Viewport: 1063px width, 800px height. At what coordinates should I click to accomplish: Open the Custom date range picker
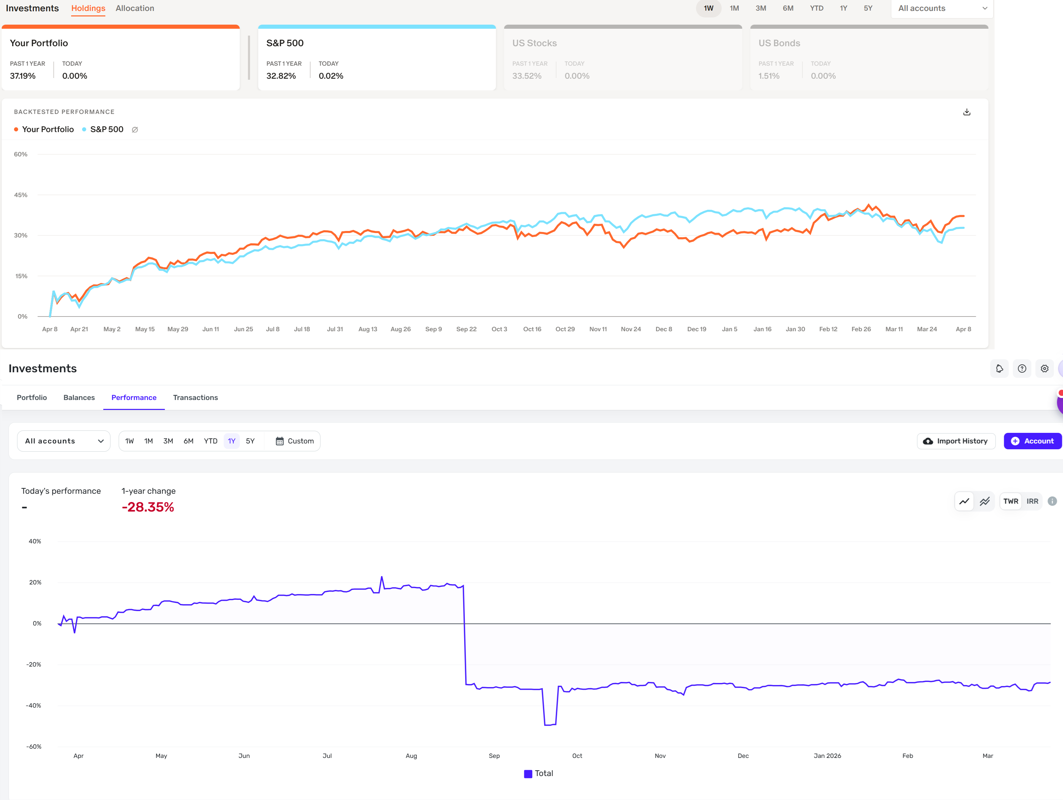(294, 441)
